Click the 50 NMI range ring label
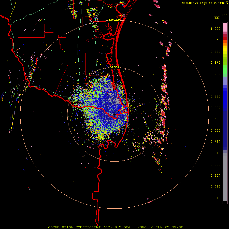 [115, 67]
